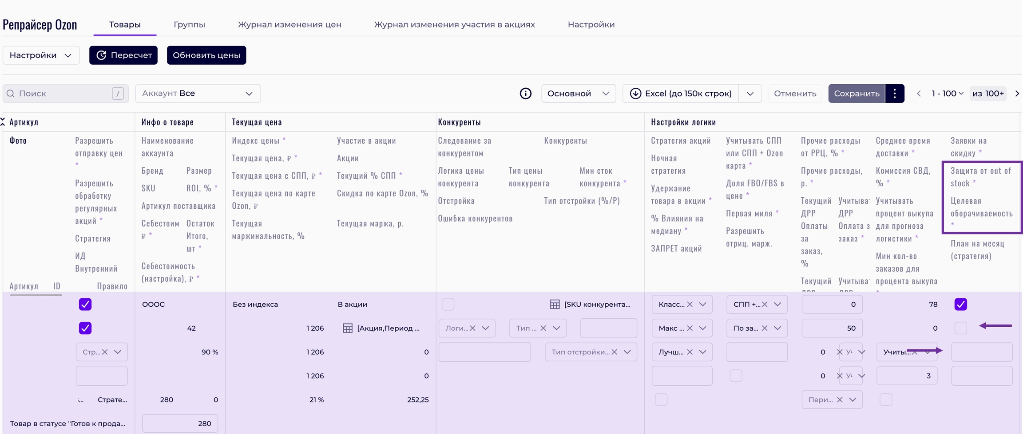
Task: Click the Excel download icon
Action: (635, 94)
